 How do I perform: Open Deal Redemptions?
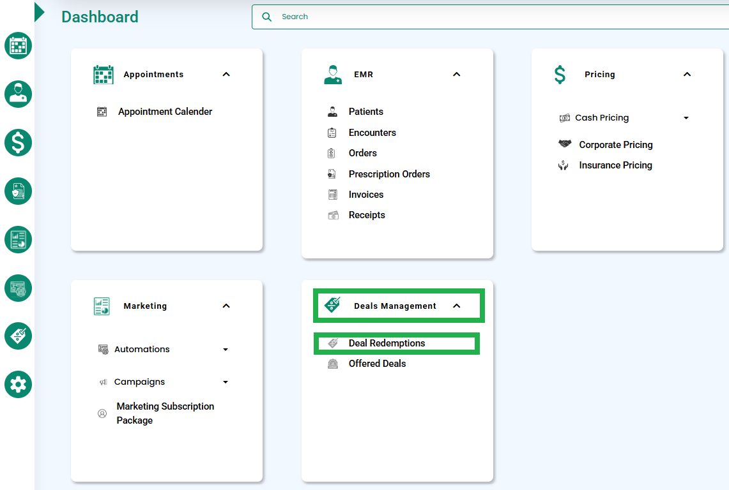tap(387, 343)
